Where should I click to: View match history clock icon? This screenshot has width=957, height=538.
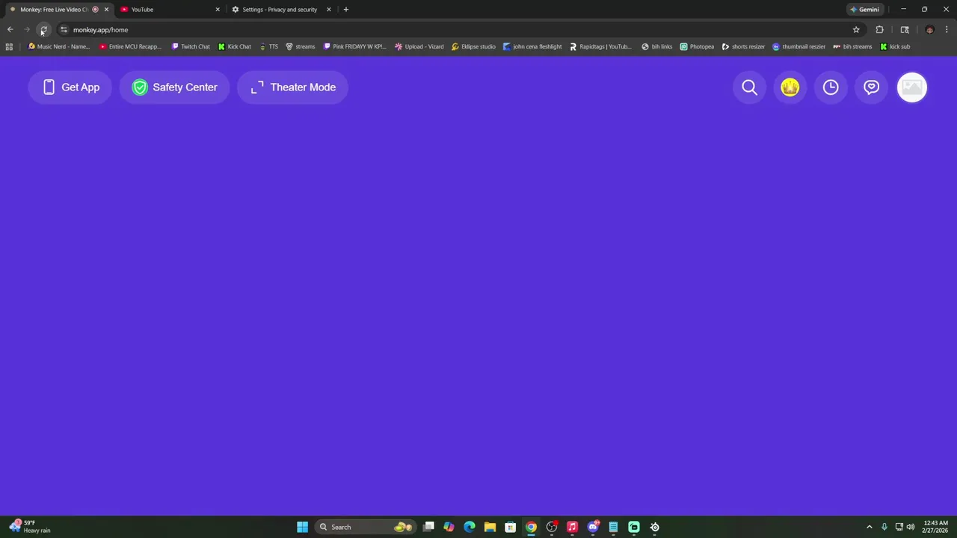click(831, 87)
